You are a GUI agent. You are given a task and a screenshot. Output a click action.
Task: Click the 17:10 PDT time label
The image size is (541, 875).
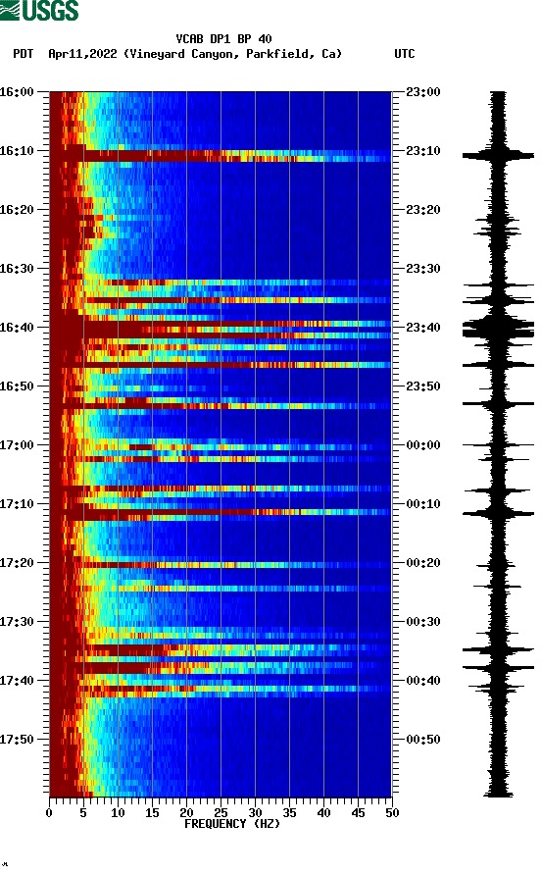click(x=18, y=504)
